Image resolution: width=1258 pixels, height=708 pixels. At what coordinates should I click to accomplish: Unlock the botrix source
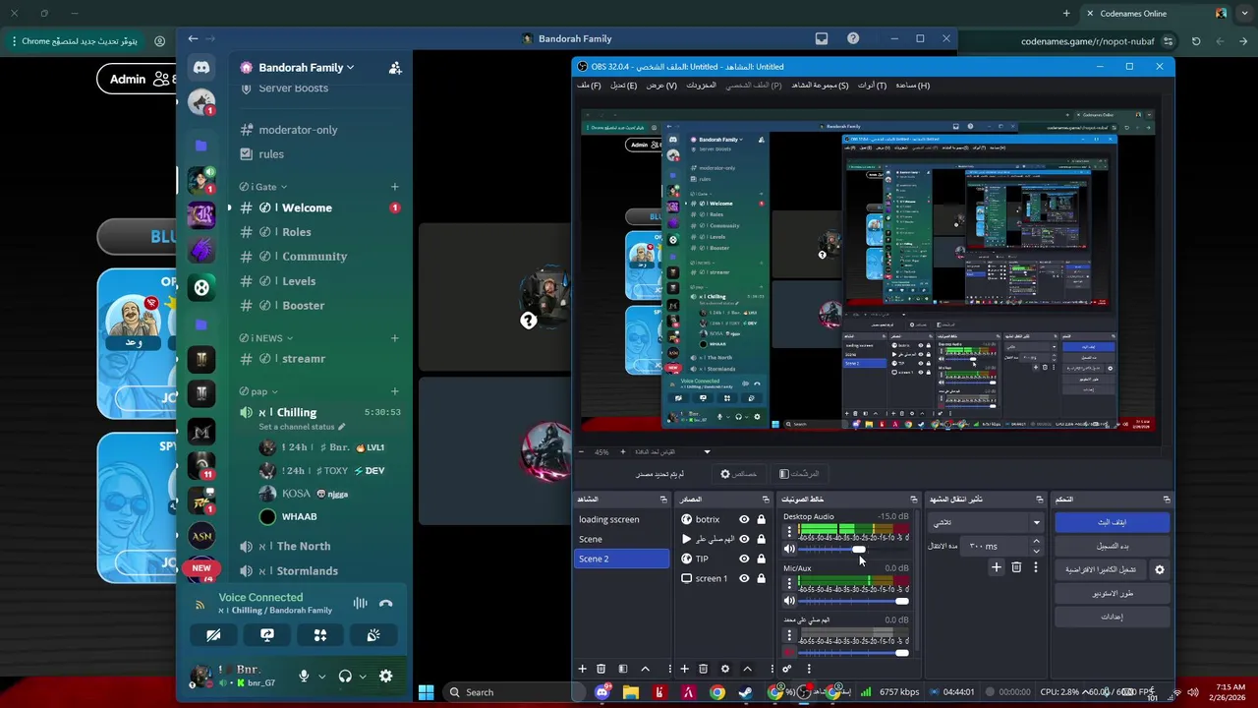pyautogui.click(x=761, y=519)
